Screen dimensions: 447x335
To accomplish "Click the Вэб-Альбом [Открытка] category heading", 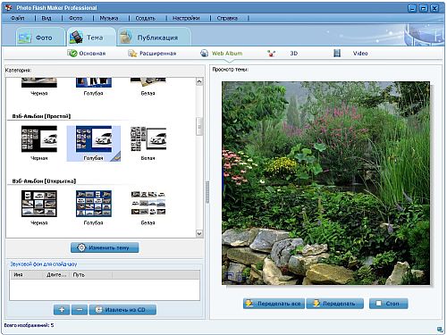I will 44,181.
